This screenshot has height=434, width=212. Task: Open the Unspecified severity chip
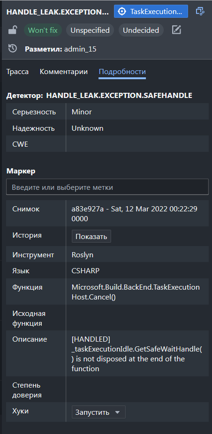(90, 30)
